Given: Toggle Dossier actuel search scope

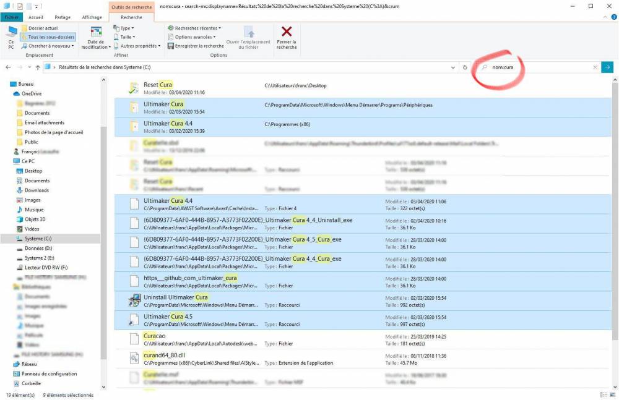Looking at the screenshot, I should tap(40, 28).
